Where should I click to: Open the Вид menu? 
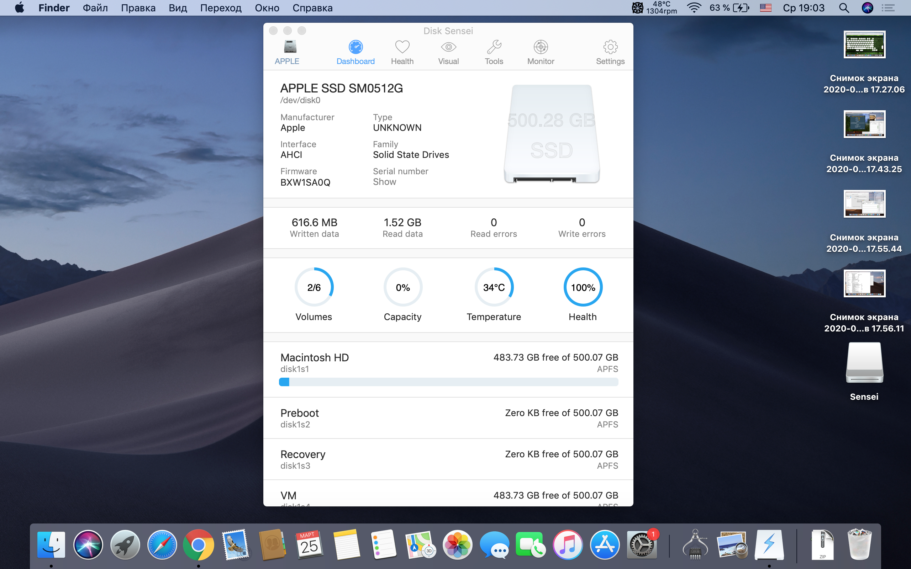(x=178, y=8)
